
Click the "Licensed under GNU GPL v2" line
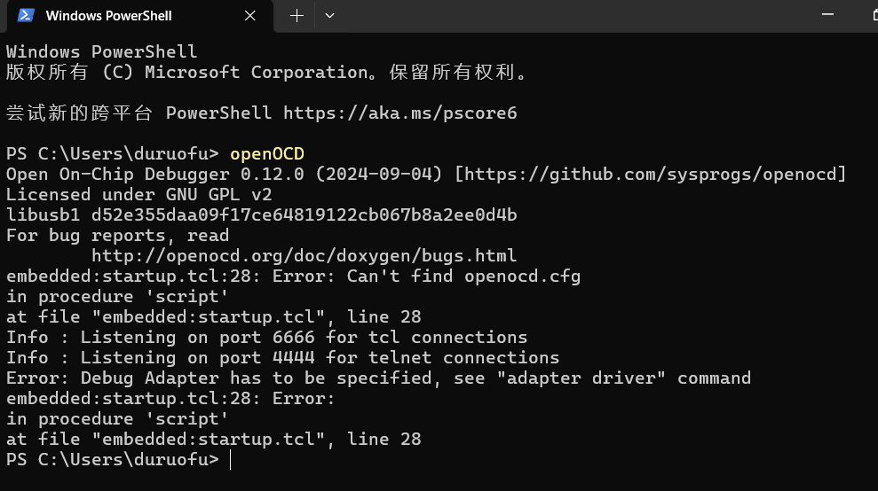pyautogui.click(x=138, y=194)
